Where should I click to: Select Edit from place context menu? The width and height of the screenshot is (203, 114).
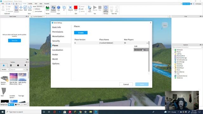(x=141, y=46)
